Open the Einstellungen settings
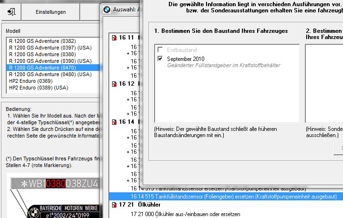The height and width of the screenshot is (218, 343). tap(51, 12)
